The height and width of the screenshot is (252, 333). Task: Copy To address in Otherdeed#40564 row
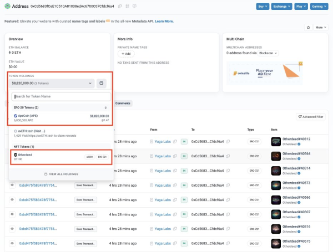click(228, 156)
